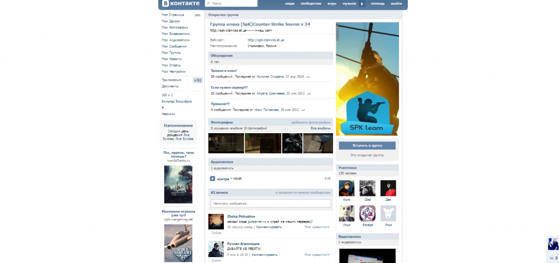The width and height of the screenshot is (559, 263).
Task: Open the arrow icon beside 'Заявки в клан!' last message
Action: pyautogui.click(x=308, y=77)
